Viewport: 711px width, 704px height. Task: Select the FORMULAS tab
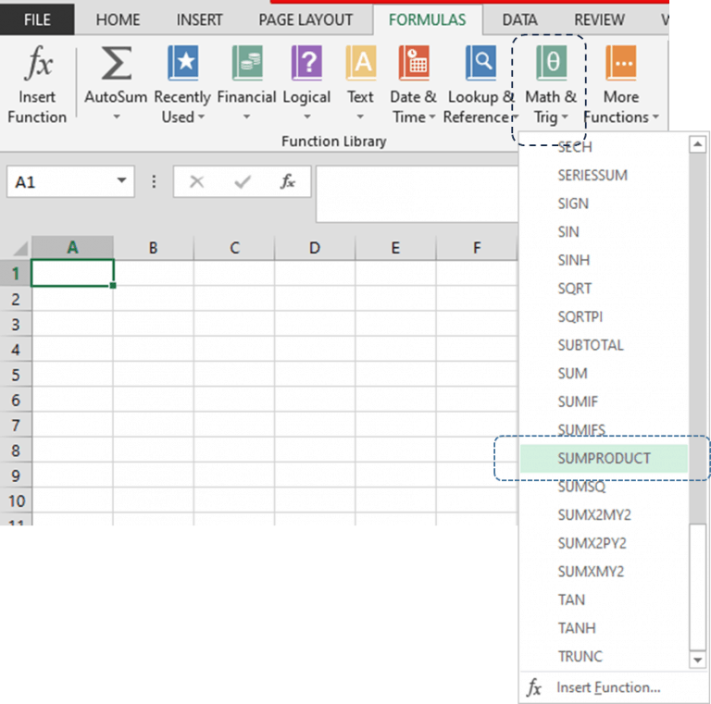[427, 20]
